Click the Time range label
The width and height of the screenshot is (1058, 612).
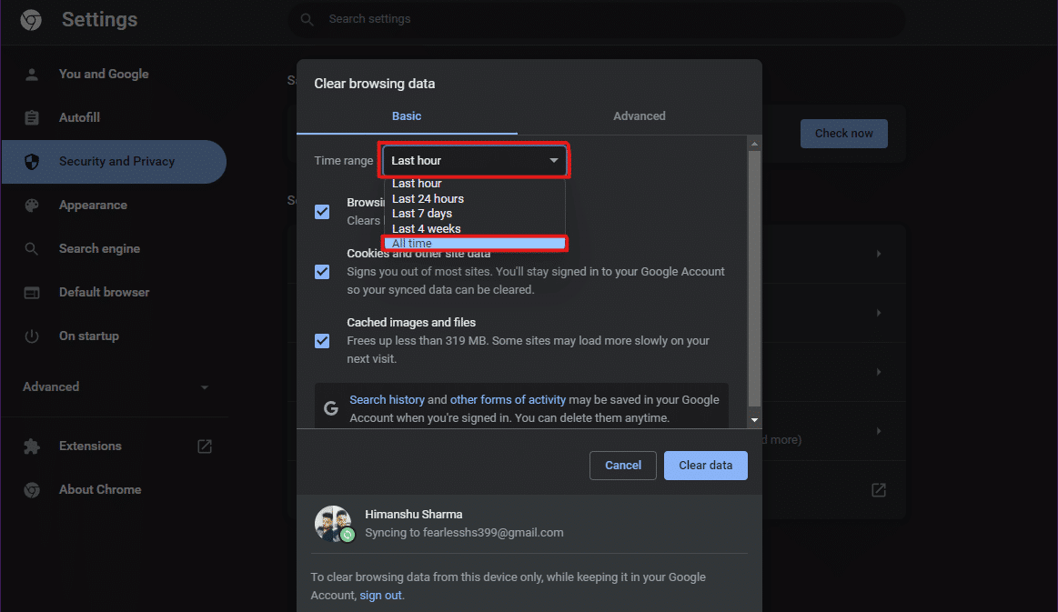pos(344,161)
